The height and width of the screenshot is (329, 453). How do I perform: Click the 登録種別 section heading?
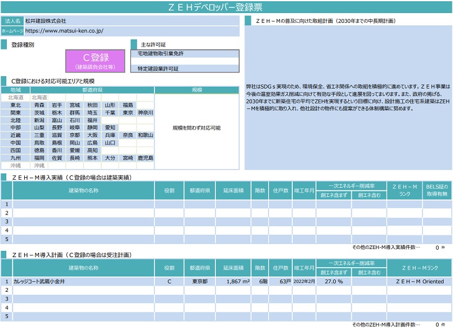(x=22, y=45)
